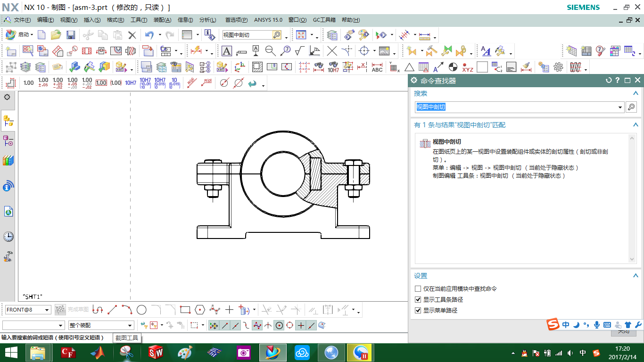Uncheck 'Show menu path' checkbox

point(418,310)
